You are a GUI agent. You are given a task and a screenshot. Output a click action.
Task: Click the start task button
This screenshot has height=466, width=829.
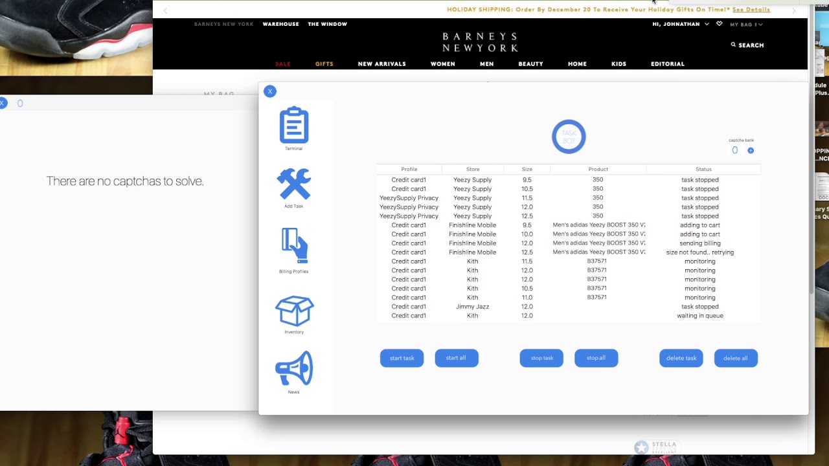402,358
